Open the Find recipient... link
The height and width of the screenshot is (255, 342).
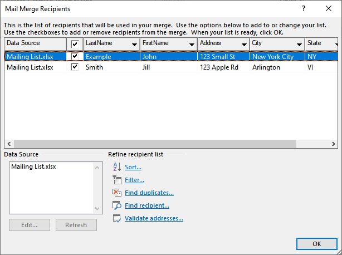pyautogui.click(x=147, y=205)
